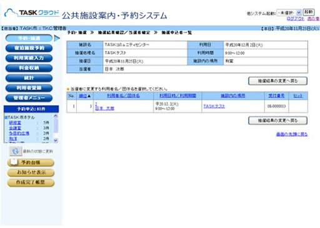Sort by the セット column header
Viewport: 320px width, 228px height.
[298, 95]
